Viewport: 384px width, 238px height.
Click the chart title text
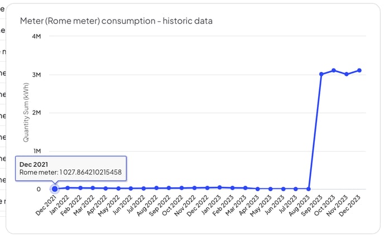click(x=116, y=21)
